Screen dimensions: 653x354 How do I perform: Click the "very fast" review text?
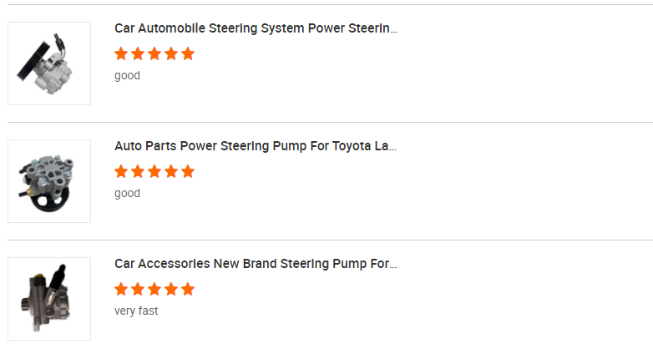pyautogui.click(x=136, y=311)
